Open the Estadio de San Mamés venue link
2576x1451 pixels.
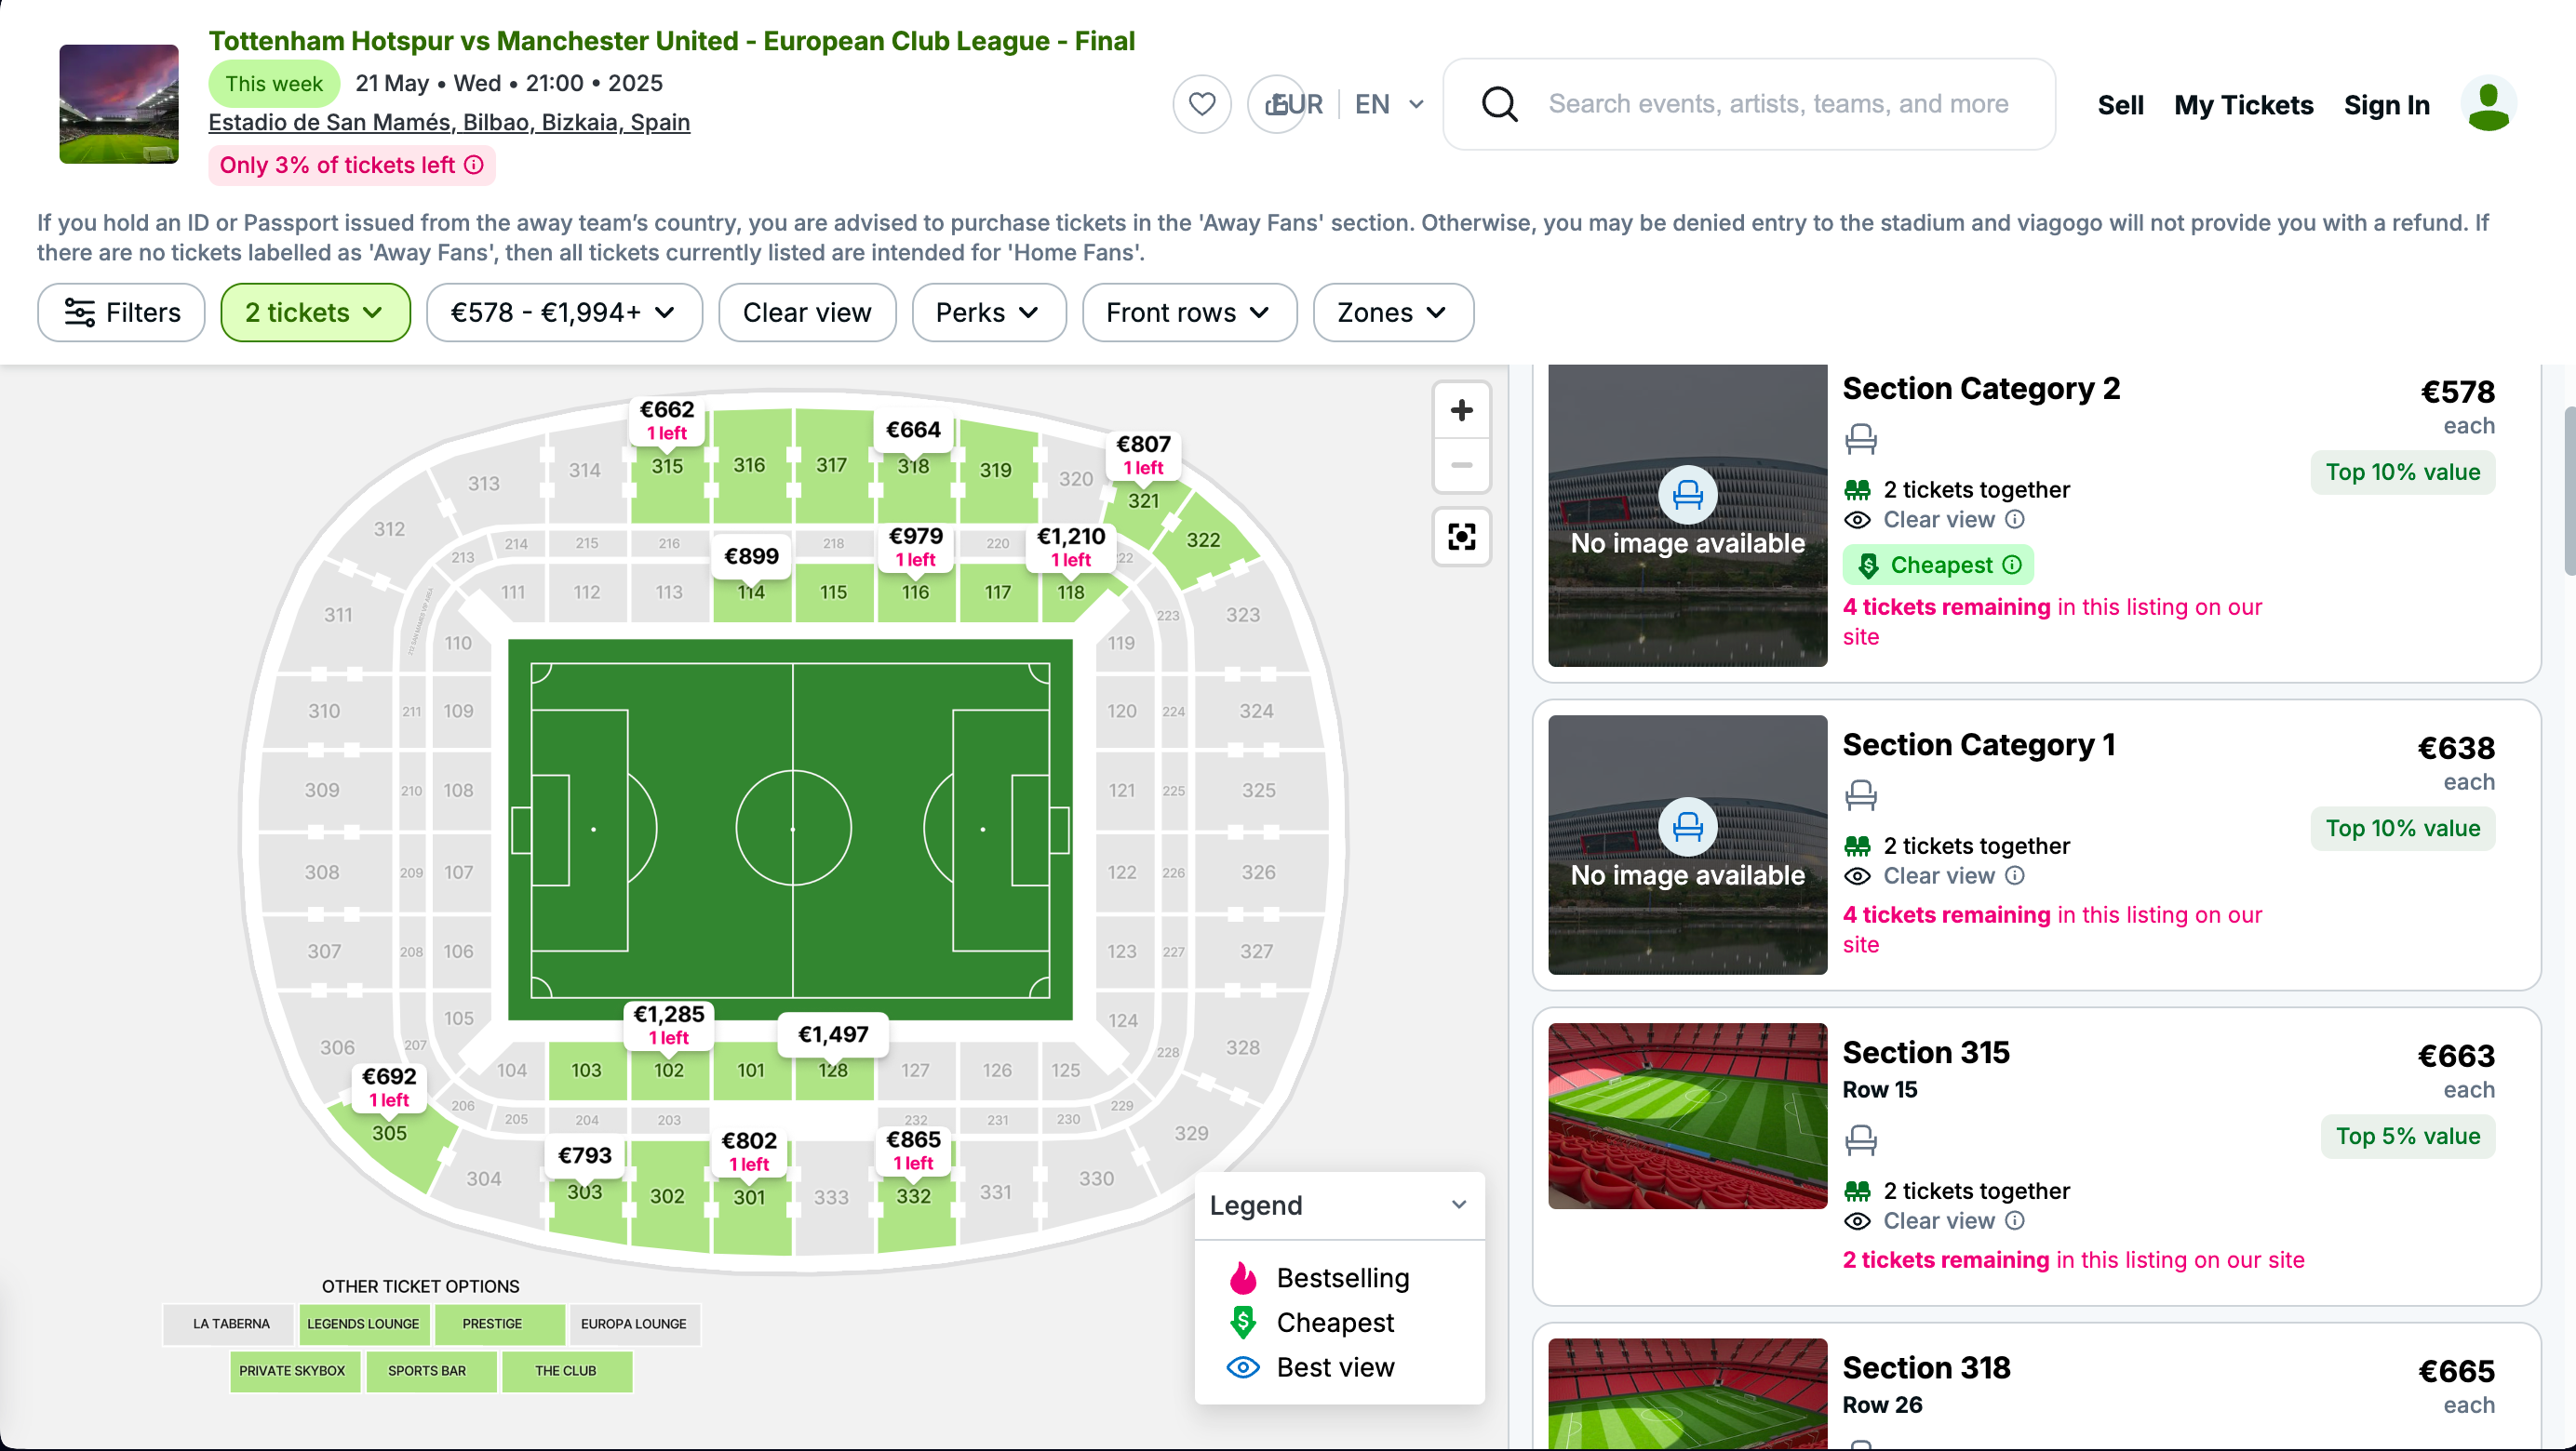tap(449, 122)
